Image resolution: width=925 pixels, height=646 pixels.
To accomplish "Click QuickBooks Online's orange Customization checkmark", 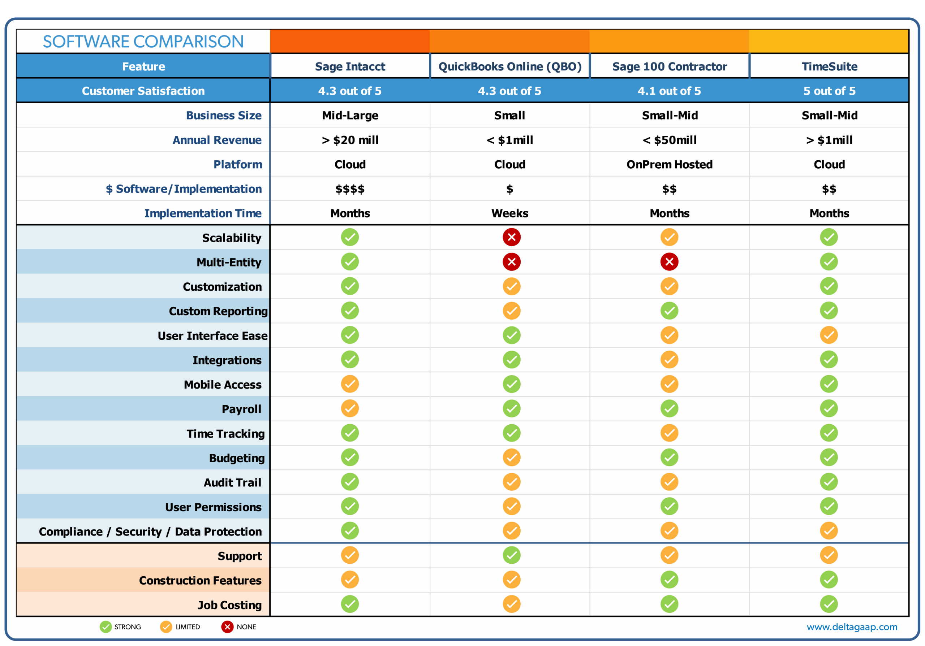I will 511,286.
